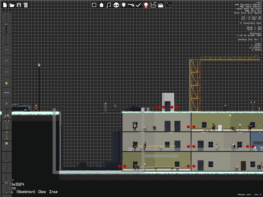Select the twin floodlight stand on rooftop right
The height and width of the screenshot is (197, 263).
[253, 106]
